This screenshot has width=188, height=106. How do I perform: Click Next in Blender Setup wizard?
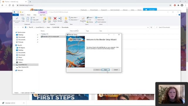click(x=105, y=70)
